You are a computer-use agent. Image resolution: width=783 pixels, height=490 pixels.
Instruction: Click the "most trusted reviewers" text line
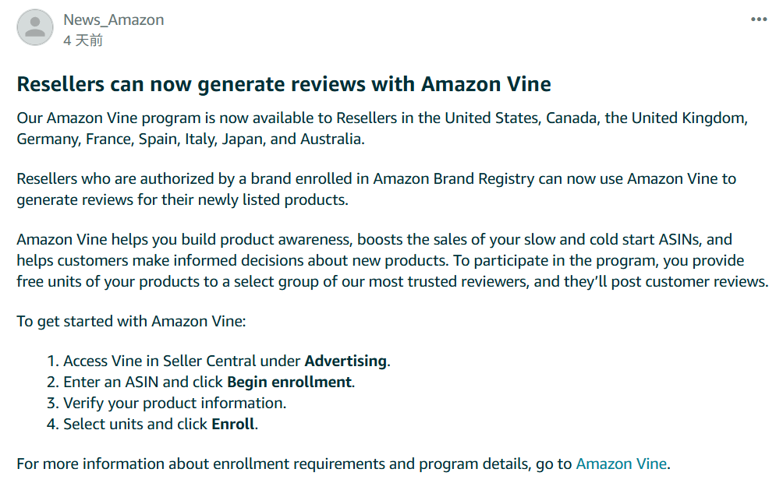[x=392, y=281]
